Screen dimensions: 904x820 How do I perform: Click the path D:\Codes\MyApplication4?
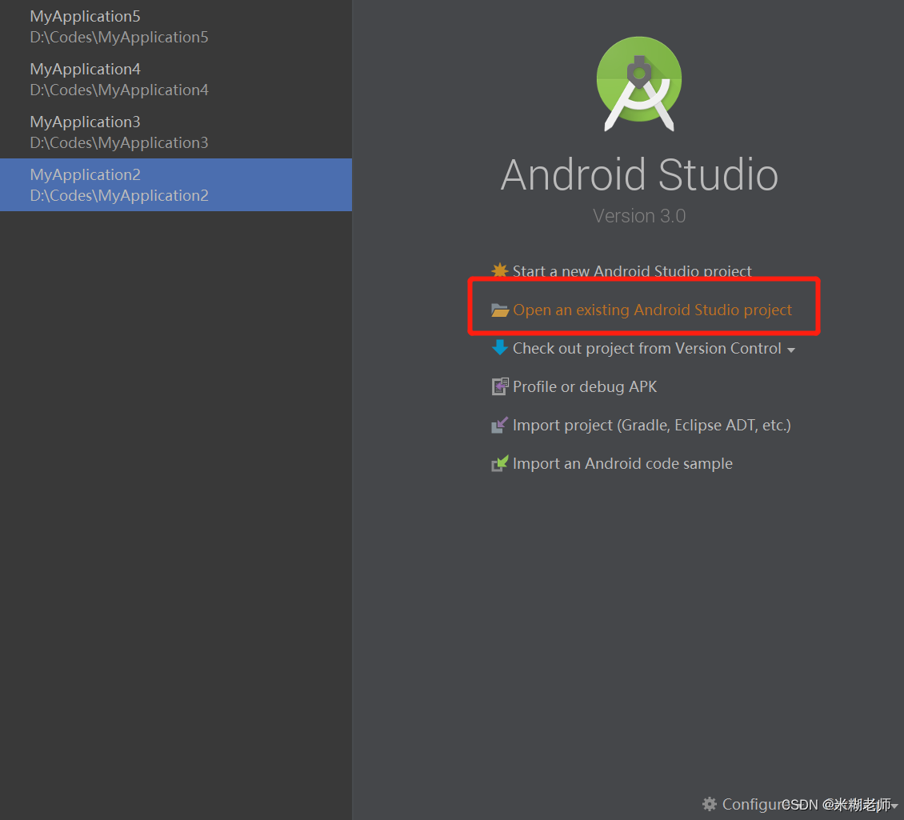pyautogui.click(x=118, y=90)
